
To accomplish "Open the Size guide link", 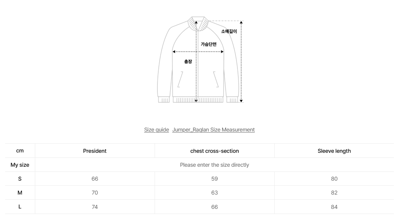I will point(156,130).
